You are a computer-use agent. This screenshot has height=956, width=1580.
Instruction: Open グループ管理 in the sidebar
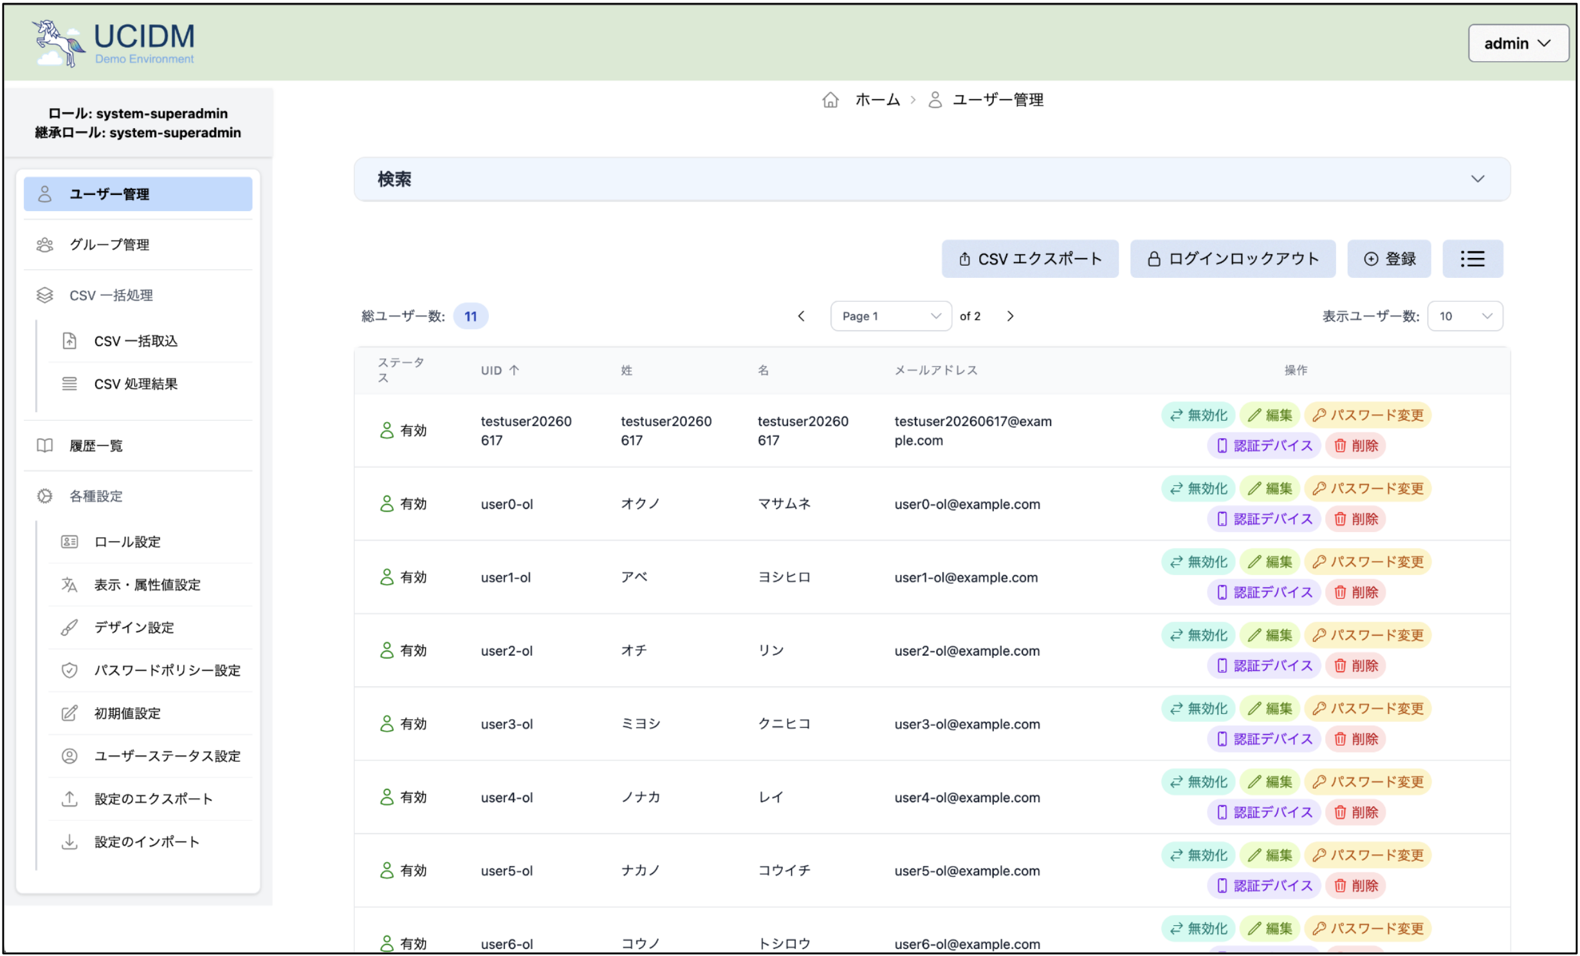[x=138, y=244]
